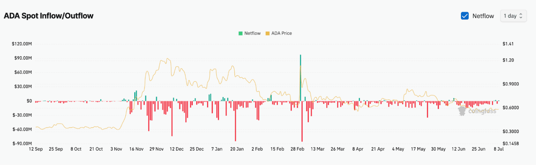Viewport: 536px width, 165px height.
Task: Click the green Netflow legend swatch
Action: point(240,33)
